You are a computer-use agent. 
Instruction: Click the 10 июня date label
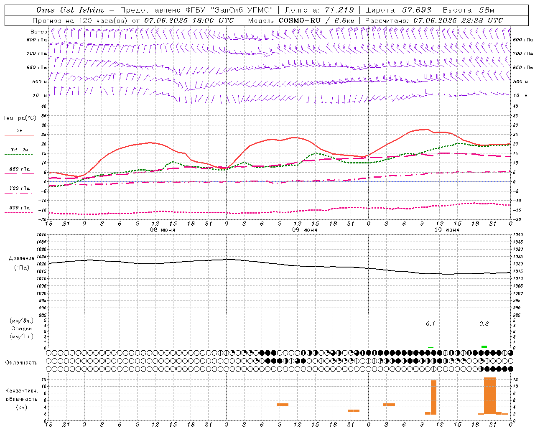447,230
